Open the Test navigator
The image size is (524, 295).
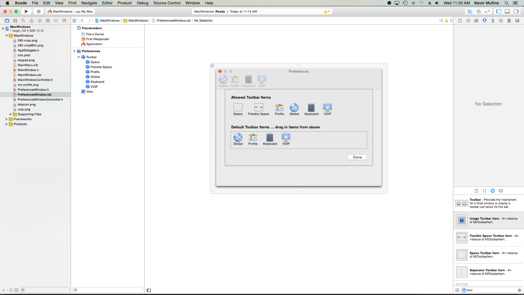click(40, 21)
